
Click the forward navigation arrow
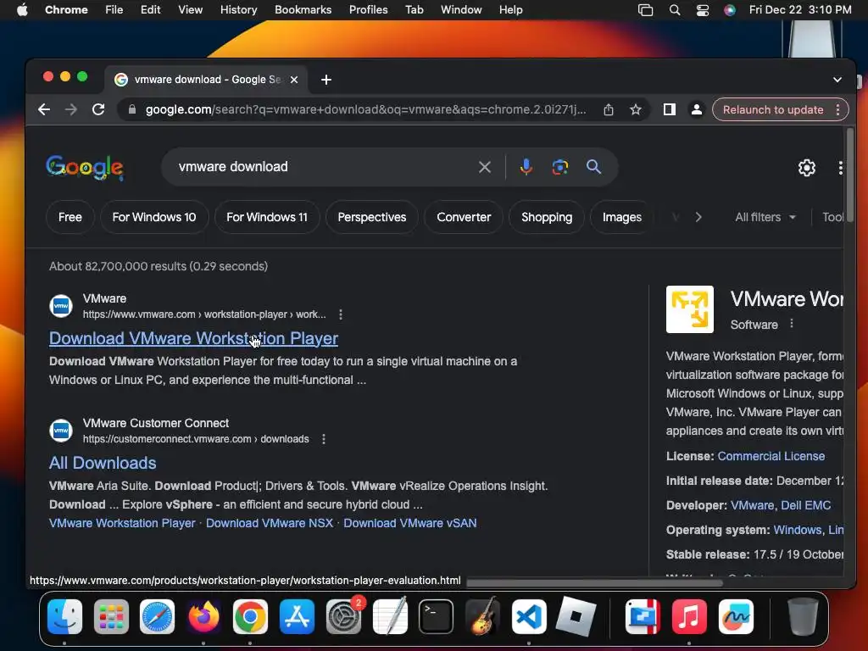pos(71,109)
